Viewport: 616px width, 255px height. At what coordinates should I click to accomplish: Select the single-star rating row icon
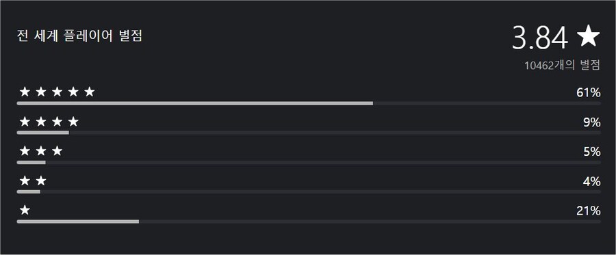[25, 211]
